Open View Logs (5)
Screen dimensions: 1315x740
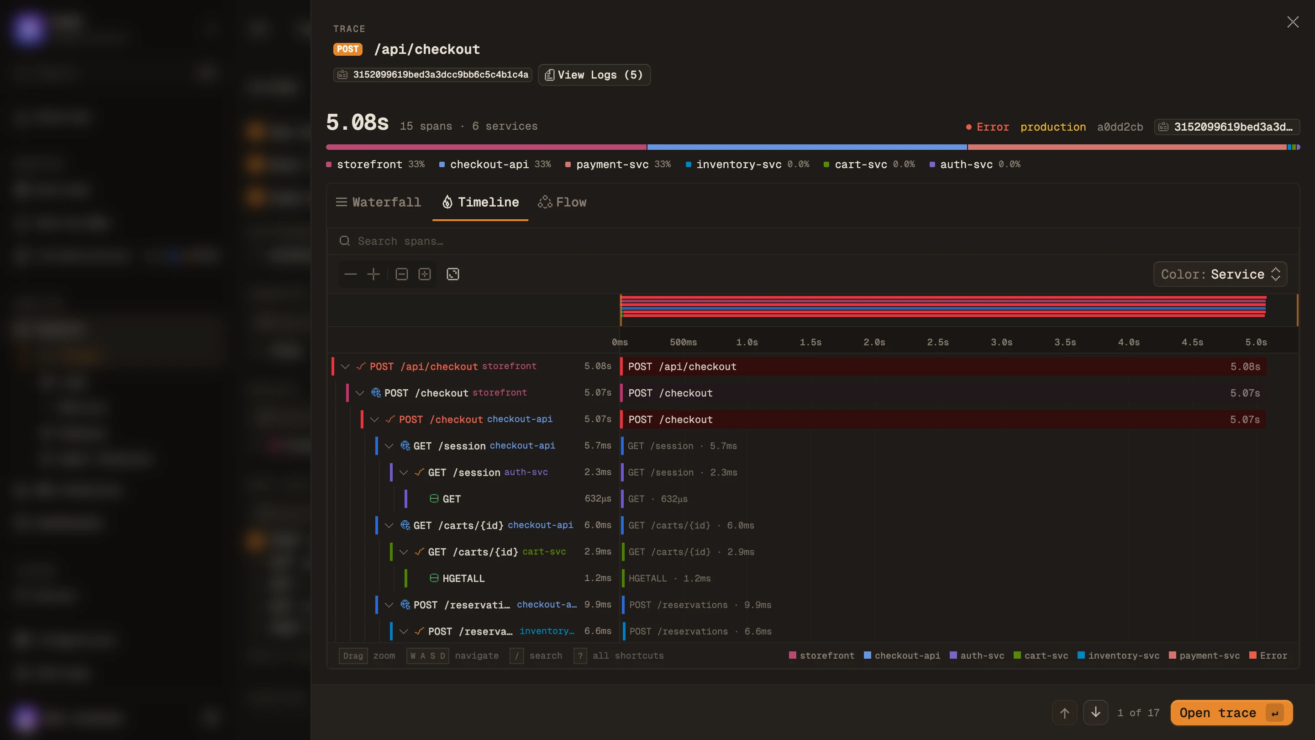[594, 74]
